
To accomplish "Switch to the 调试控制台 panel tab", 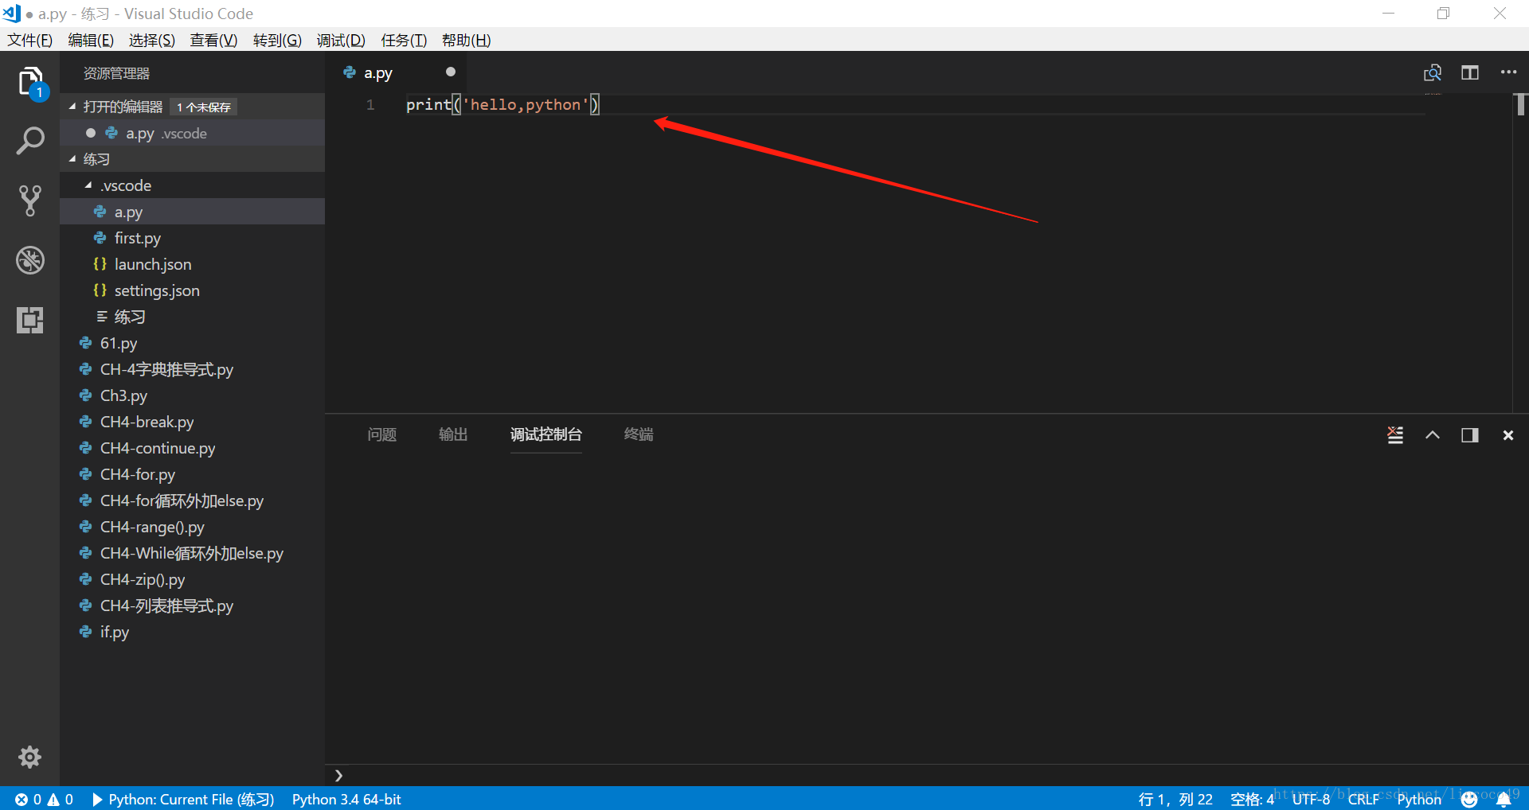I will (546, 434).
